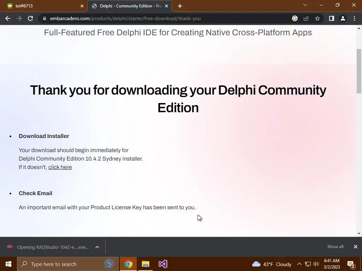
Task: Click the page vertical scrollbar thumb
Action: [359, 71]
